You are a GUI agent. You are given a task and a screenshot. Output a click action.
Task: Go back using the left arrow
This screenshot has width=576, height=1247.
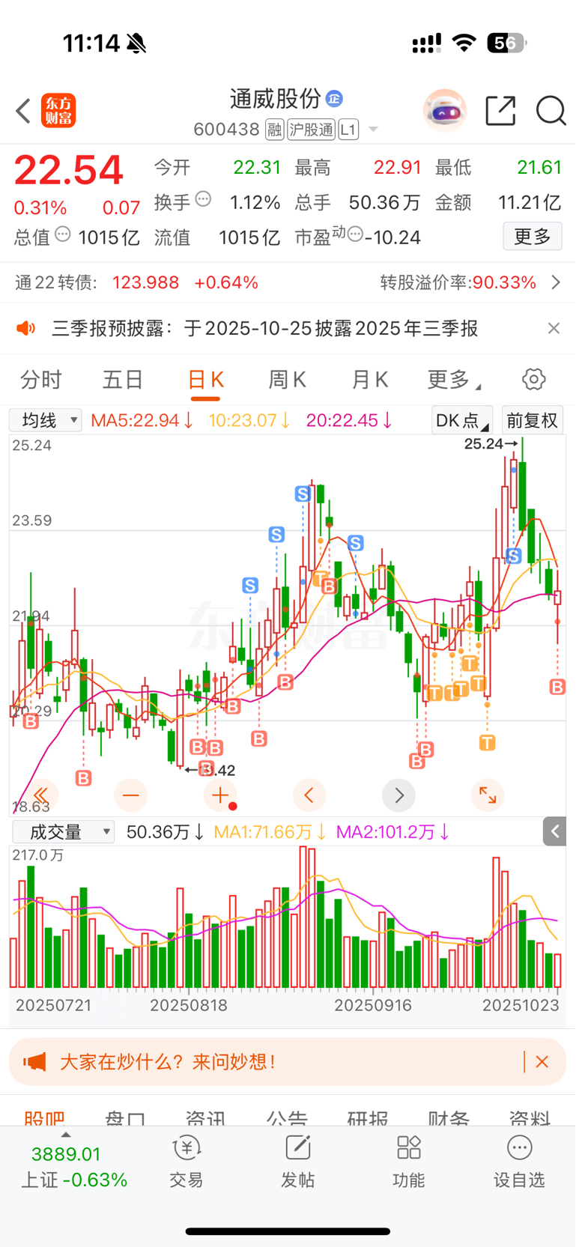point(23,111)
